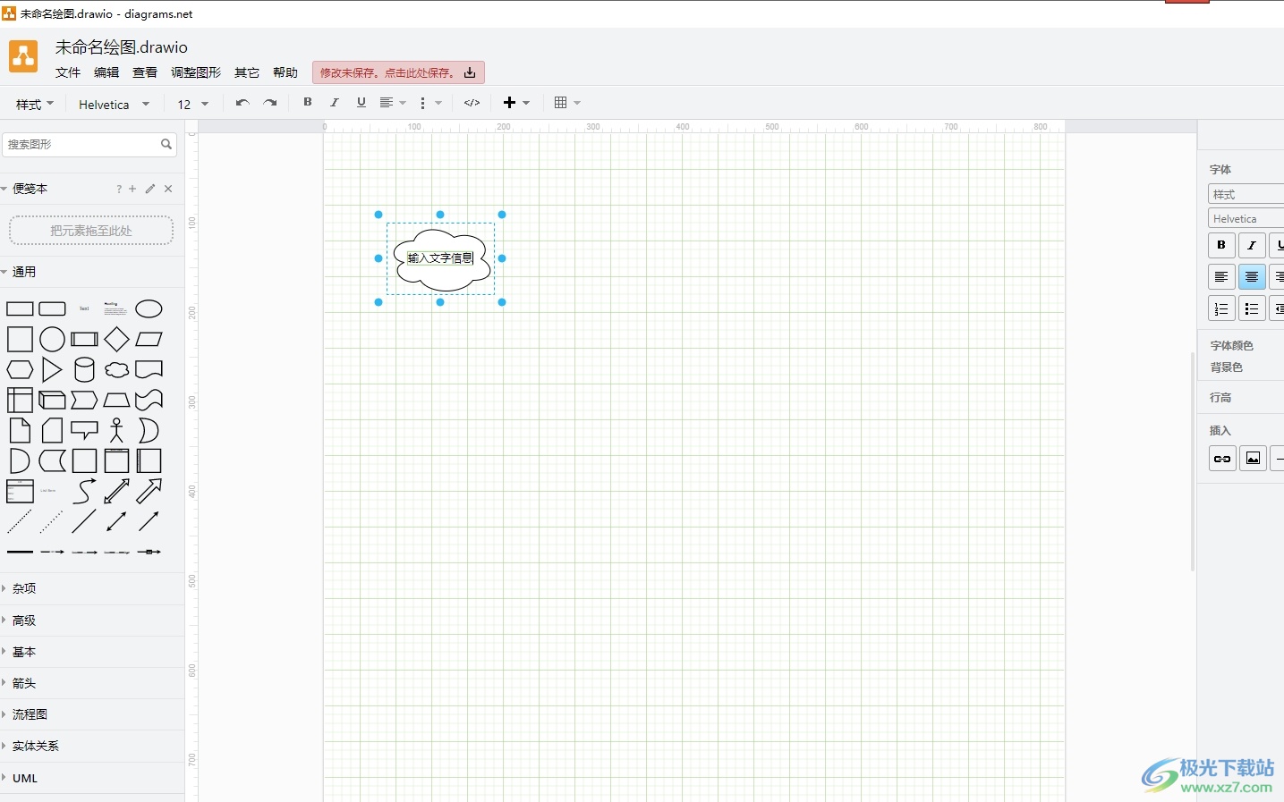
Task: Open the 查看 menu
Action: click(145, 72)
